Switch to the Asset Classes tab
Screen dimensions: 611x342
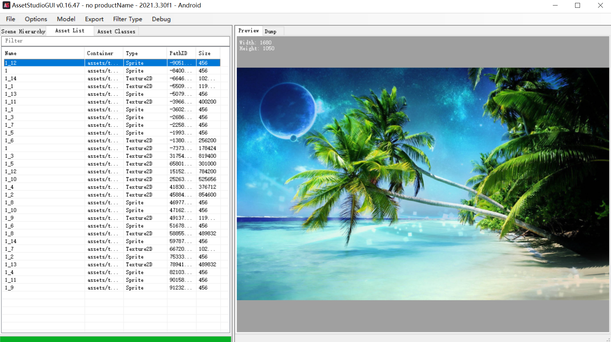click(x=116, y=31)
